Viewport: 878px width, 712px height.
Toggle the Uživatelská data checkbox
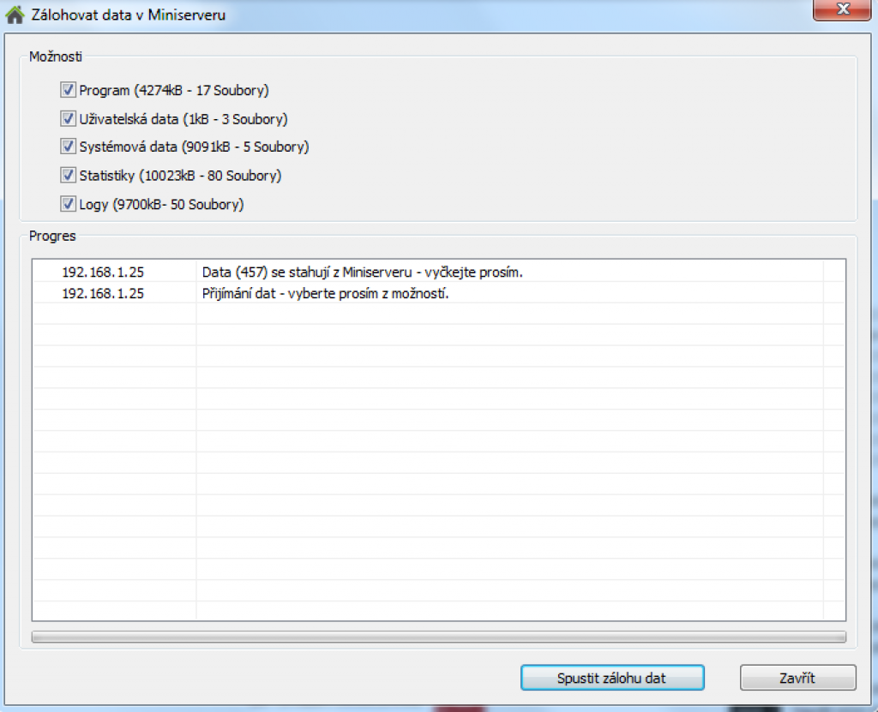click(x=69, y=119)
